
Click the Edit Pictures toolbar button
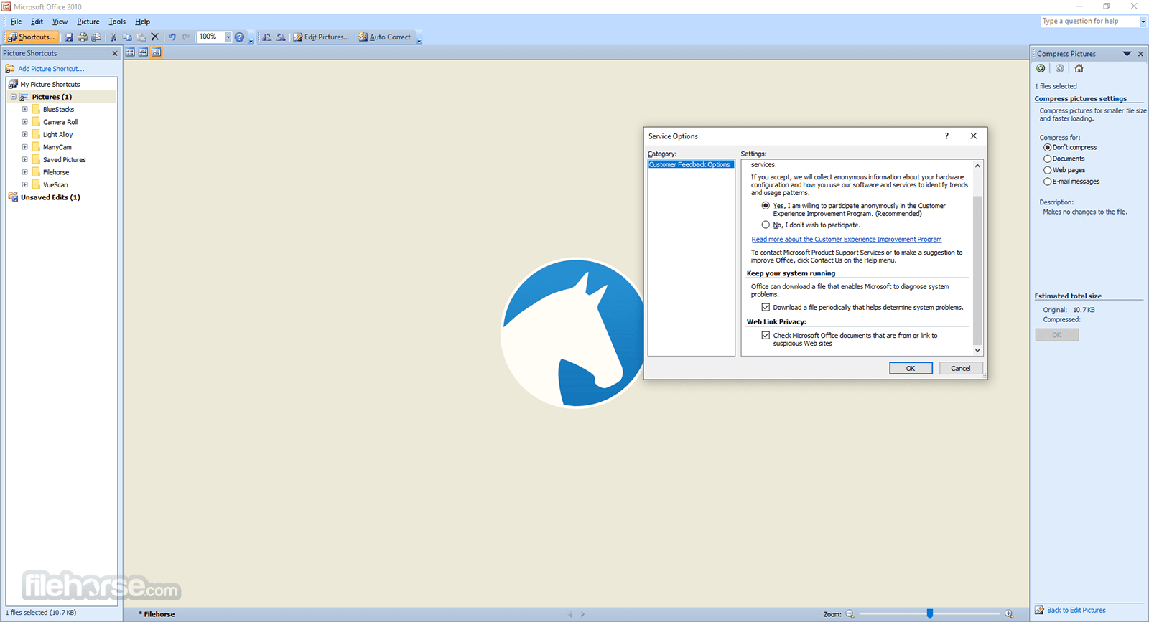pos(321,37)
